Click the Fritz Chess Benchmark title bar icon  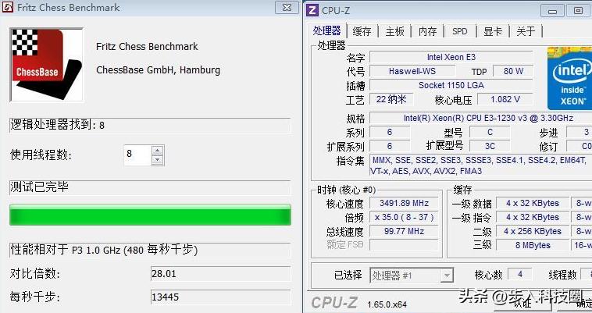[x=8, y=7]
